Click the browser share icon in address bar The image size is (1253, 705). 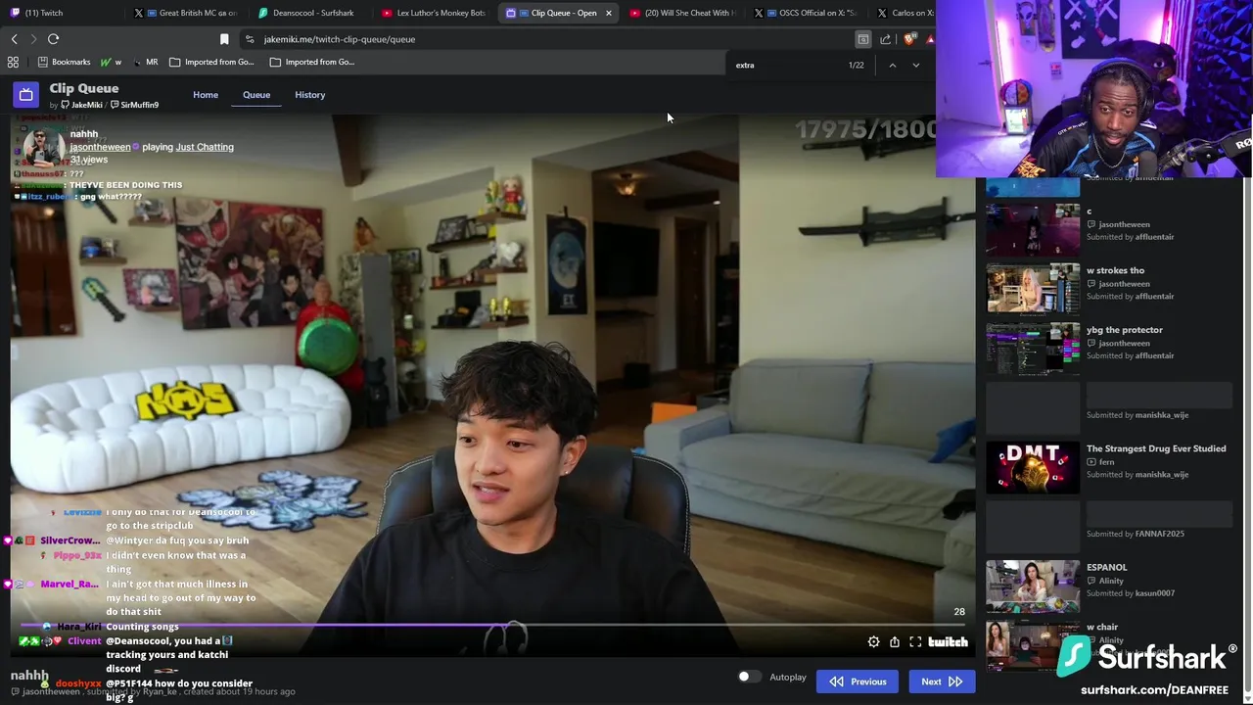[885, 39]
